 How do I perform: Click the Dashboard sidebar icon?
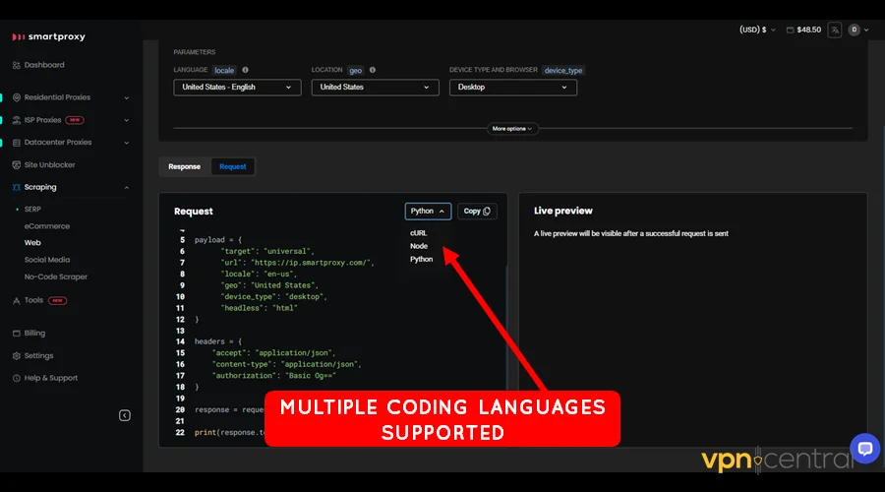(17, 65)
